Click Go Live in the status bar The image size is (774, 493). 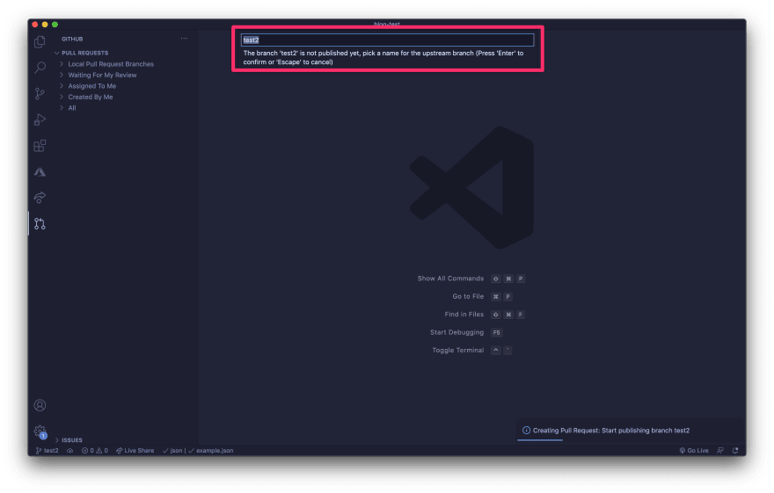(x=694, y=451)
